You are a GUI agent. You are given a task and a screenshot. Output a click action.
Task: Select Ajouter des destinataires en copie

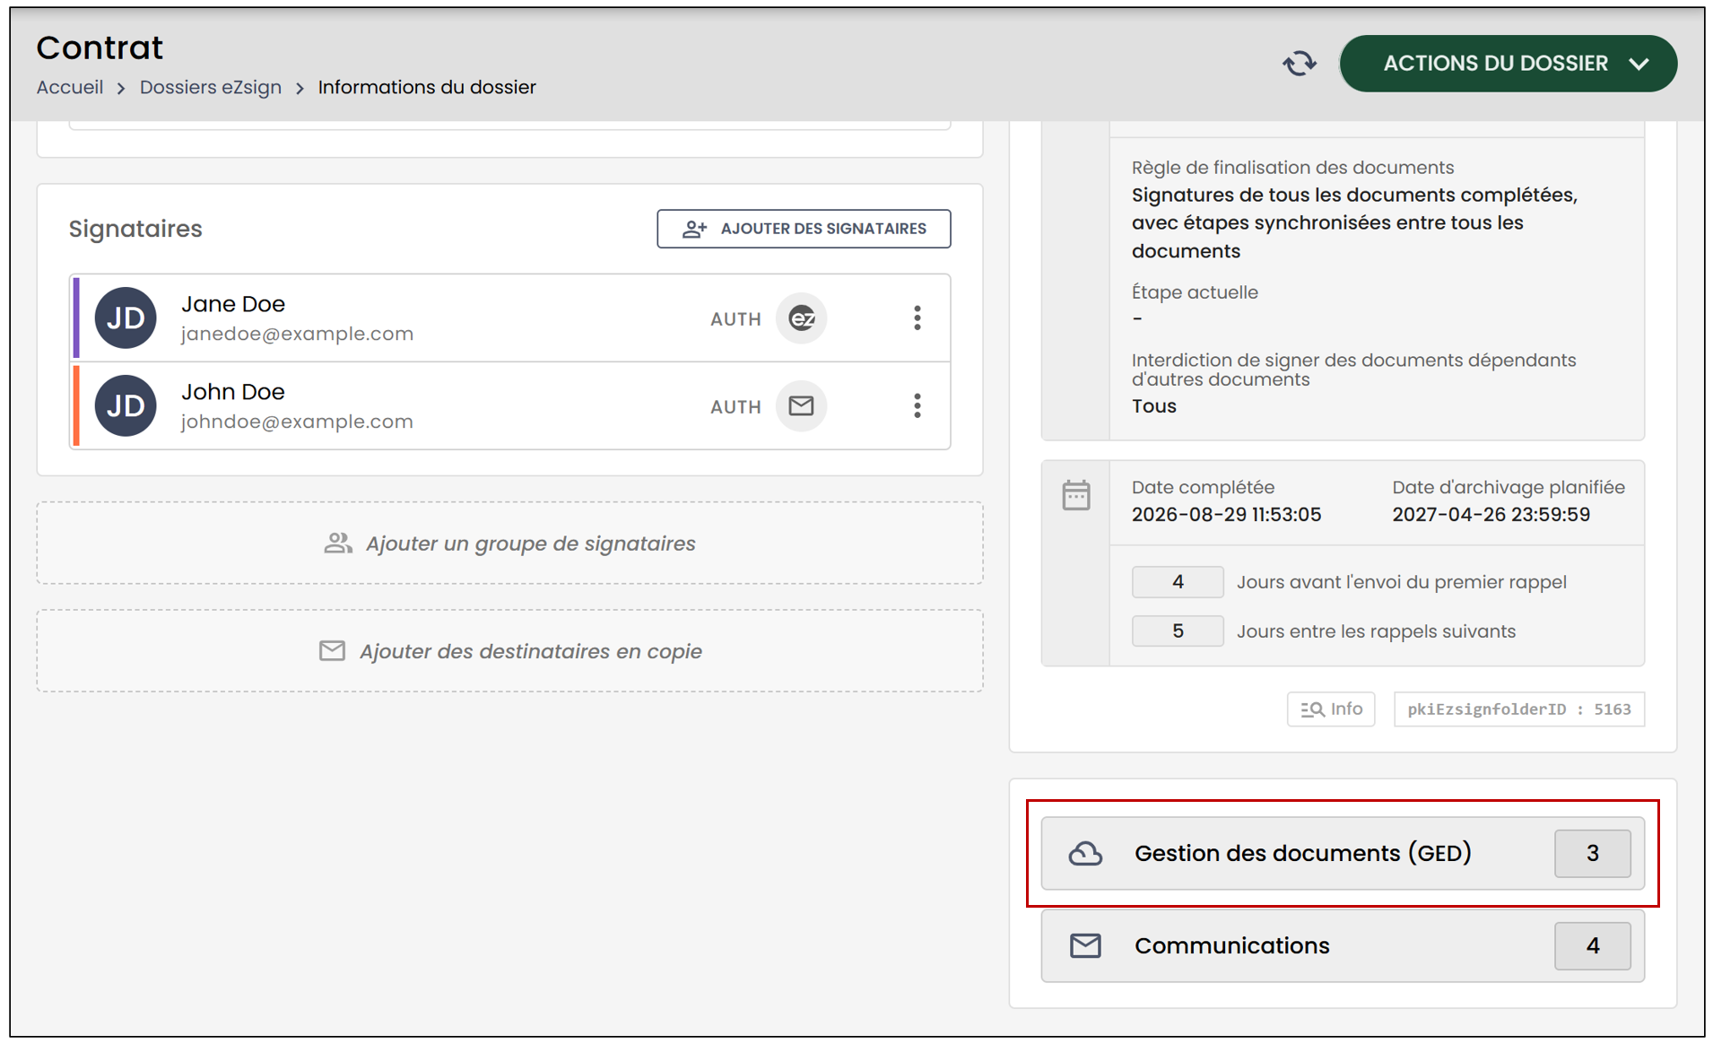(x=509, y=651)
